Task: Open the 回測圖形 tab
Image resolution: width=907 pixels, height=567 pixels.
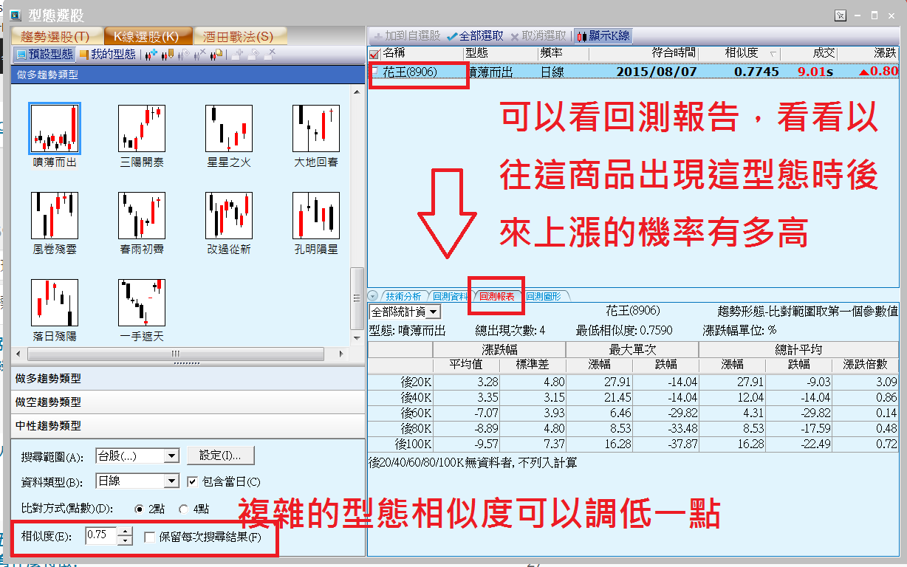Action: pyautogui.click(x=544, y=296)
